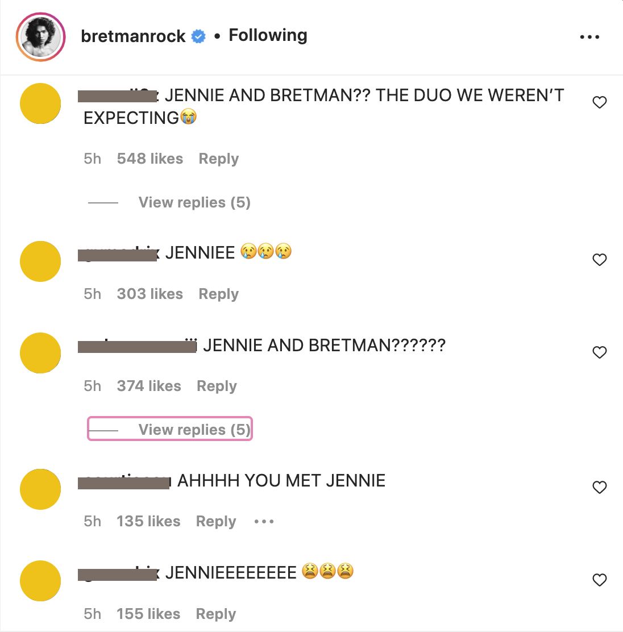The width and height of the screenshot is (623, 632).
Task: Open the post options three-dot menu
Action: click(x=589, y=37)
